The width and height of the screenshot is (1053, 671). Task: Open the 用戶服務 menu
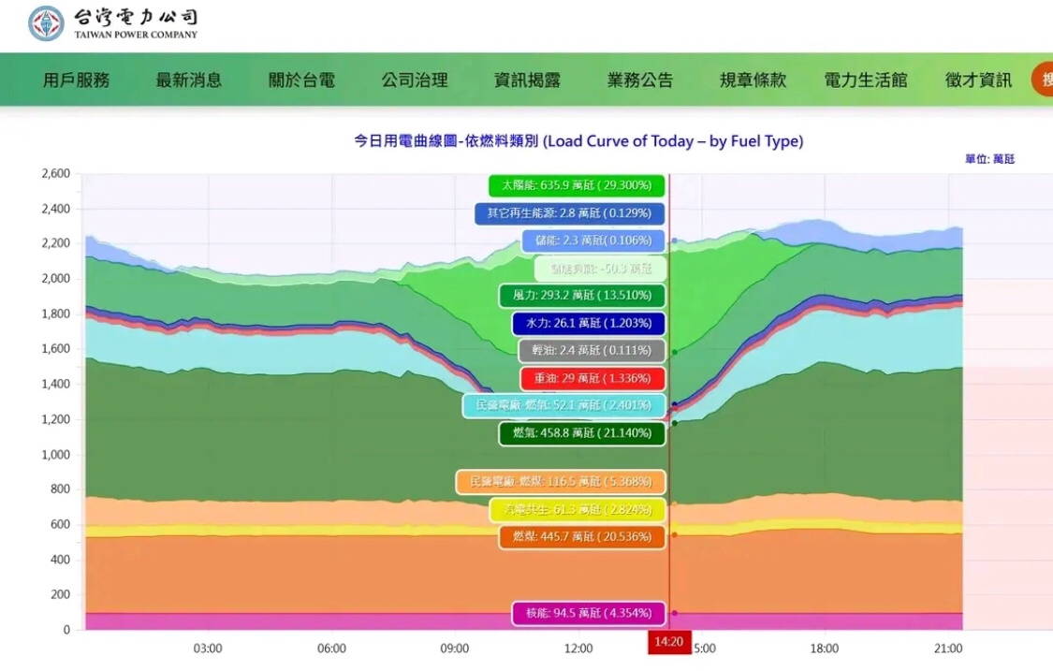click(76, 80)
